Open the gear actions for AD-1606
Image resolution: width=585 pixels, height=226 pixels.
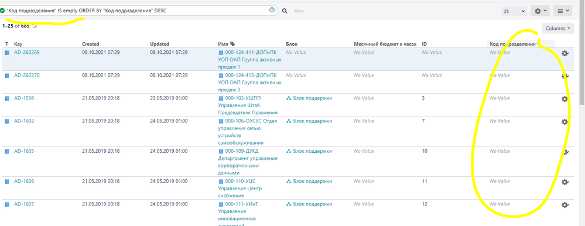565,182
